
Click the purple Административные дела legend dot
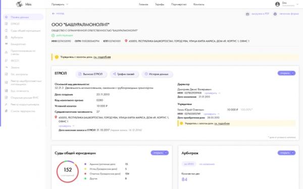pyautogui.click(x=85, y=164)
